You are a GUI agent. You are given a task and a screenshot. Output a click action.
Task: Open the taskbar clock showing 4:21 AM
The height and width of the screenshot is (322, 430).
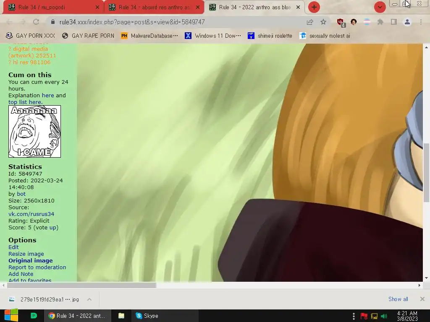tap(407, 316)
